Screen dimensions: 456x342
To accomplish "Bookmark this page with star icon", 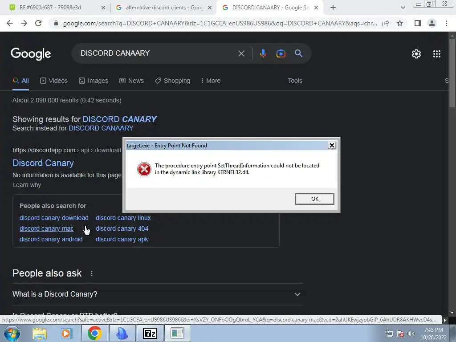I will [x=400, y=23].
